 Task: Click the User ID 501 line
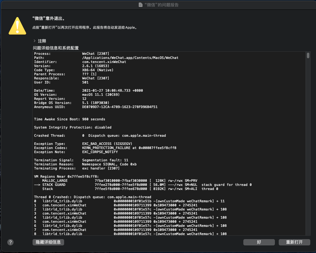pos(61,83)
